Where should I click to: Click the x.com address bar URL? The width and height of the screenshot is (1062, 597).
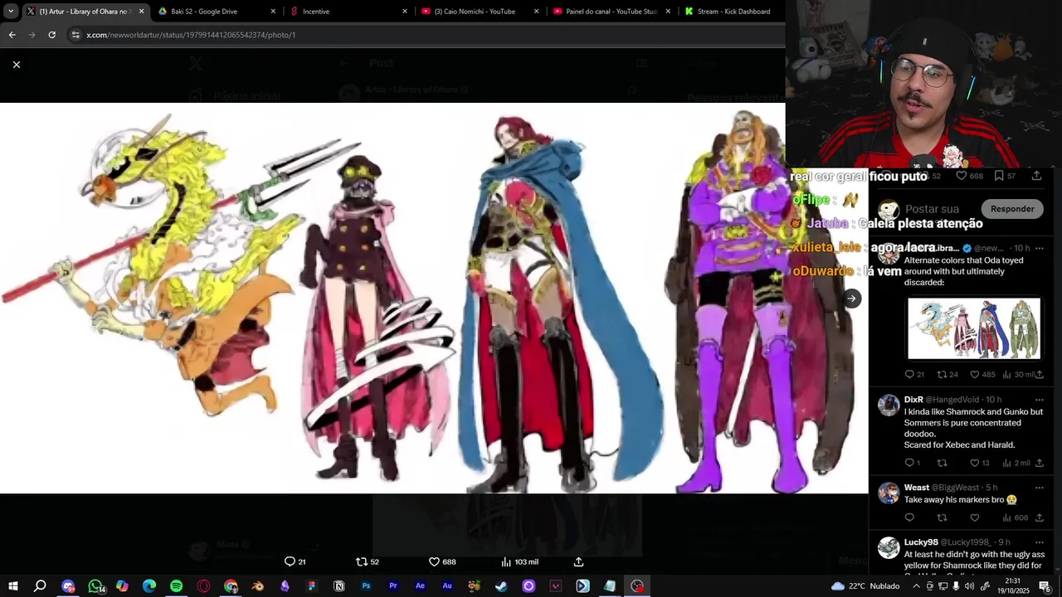click(191, 35)
